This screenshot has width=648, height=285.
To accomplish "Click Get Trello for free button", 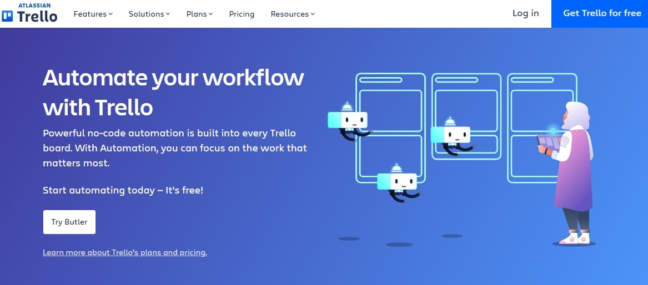I will (x=600, y=14).
